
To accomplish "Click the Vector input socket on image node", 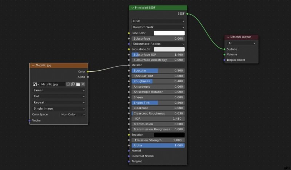I will pos(29,120).
